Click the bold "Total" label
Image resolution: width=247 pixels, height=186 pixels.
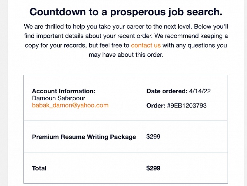coord(39,168)
